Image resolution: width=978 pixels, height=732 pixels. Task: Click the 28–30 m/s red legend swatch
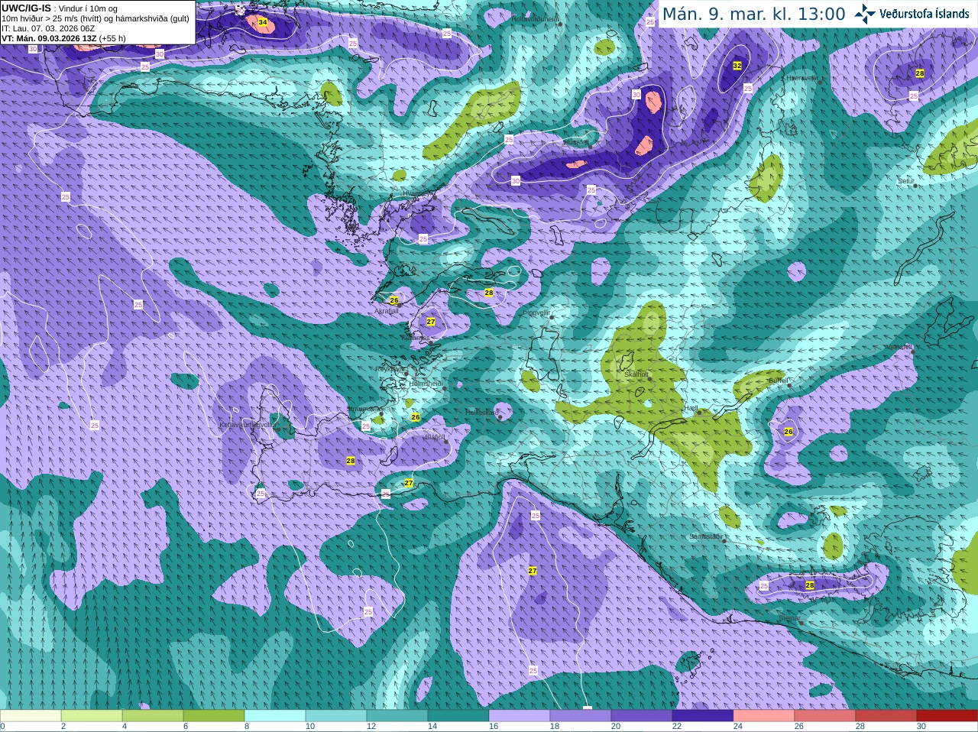click(886, 716)
